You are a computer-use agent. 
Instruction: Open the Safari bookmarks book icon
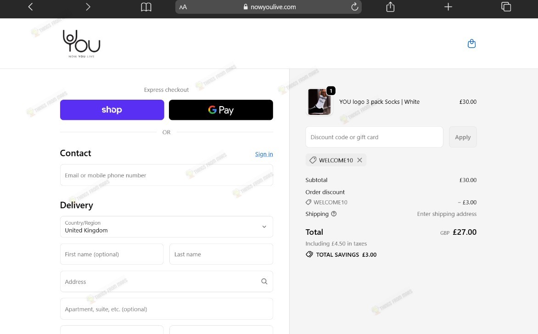tap(146, 7)
